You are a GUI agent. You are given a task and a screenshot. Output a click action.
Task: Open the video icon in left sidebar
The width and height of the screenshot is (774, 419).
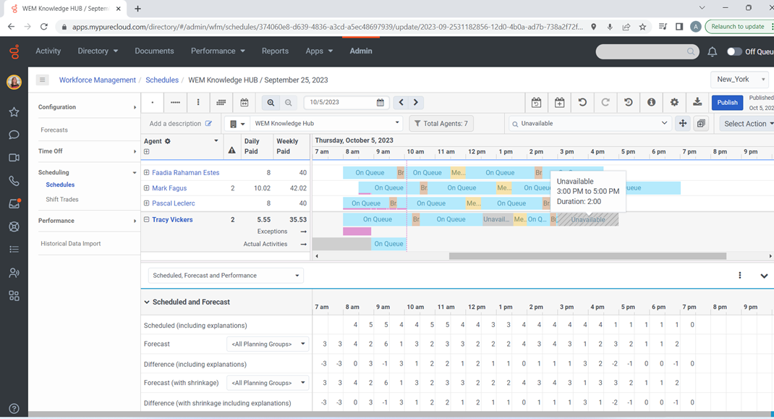14,158
